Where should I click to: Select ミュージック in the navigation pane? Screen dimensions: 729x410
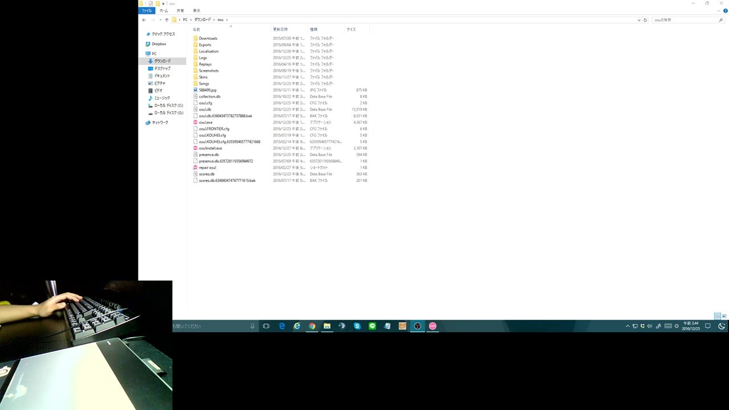[159, 98]
